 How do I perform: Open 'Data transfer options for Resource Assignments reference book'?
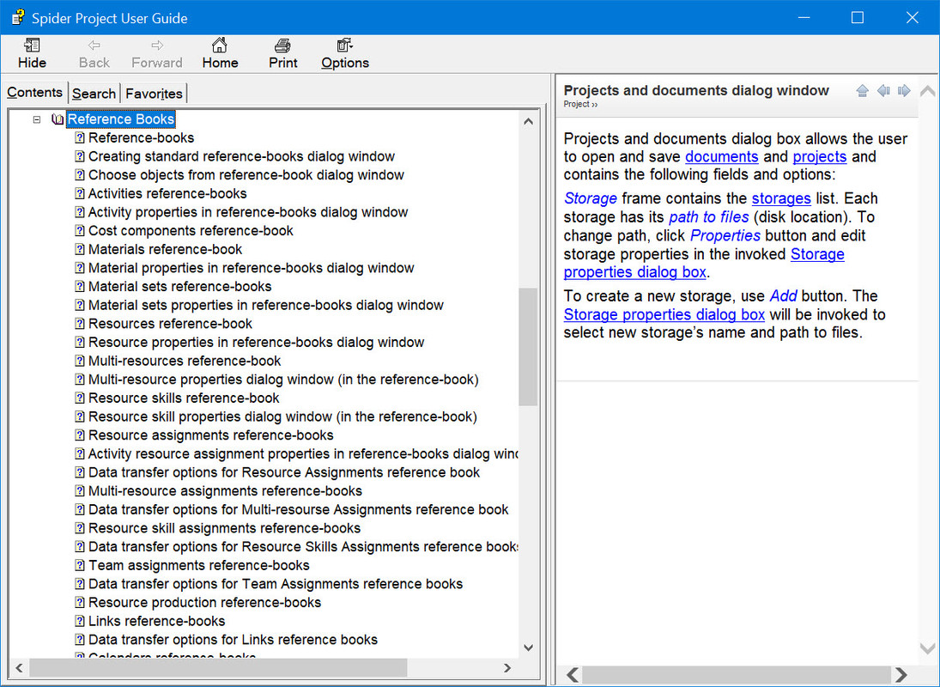284,472
